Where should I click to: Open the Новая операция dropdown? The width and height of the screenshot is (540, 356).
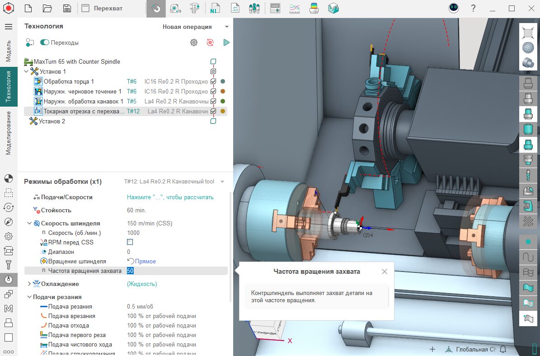(x=195, y=27)
